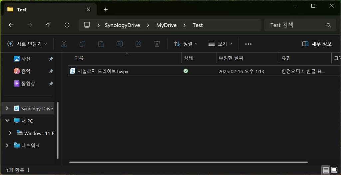The width and height of the screenshot is (341, 175).
Task: Click the hwpx file's document icon
Action: tap(73, 71)
